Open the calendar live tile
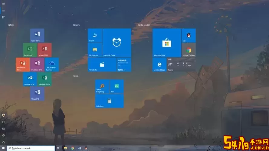This screenshot has height=151, width=269. [124, 65]
